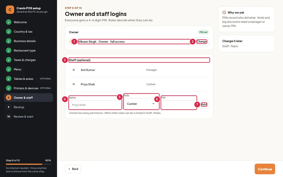This screenshot has height=177, width=283.
Task: Focus the staff Name input field
Action: click(x=95, y=105)
